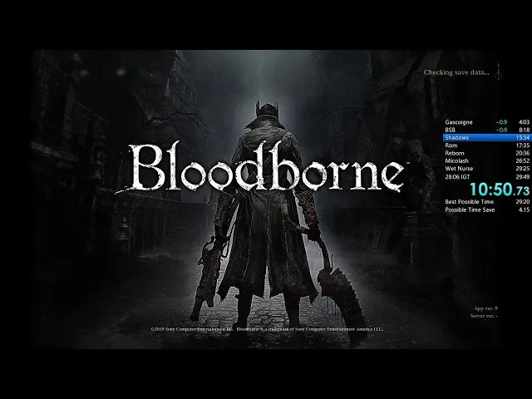Select the BSB split row
This screenshot has width=532, height=399.
487,130
